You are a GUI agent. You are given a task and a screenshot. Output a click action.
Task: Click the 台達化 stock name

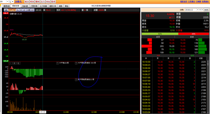click(18, 2)
